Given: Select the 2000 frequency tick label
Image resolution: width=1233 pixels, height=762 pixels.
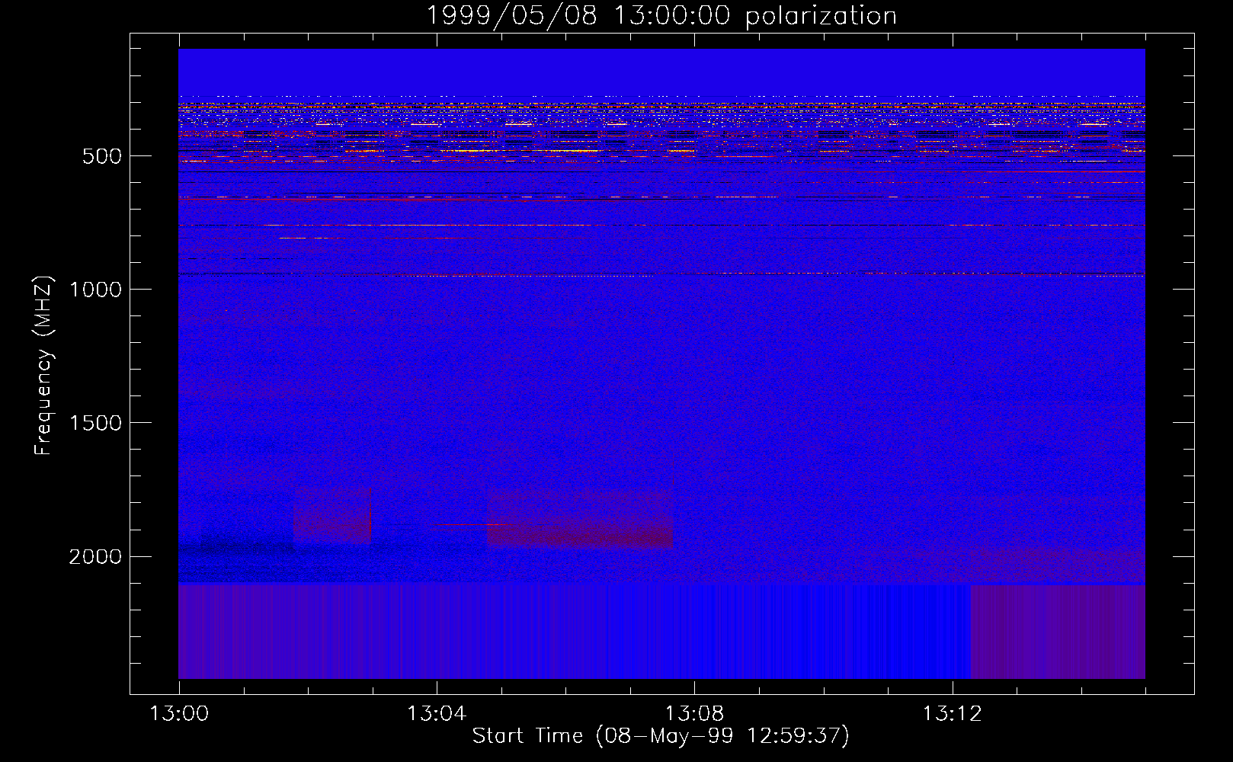Looking at the screenshot, I should click(x=95, y=557).
